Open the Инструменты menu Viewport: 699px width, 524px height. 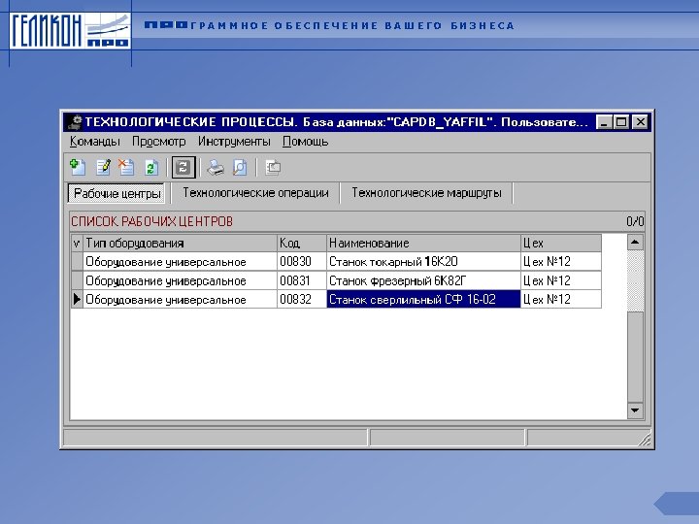point(234,142)
